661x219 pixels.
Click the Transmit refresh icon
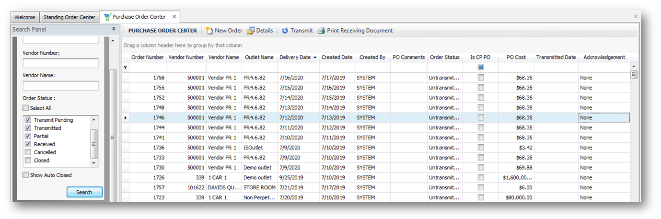click(x=285, y=31)
